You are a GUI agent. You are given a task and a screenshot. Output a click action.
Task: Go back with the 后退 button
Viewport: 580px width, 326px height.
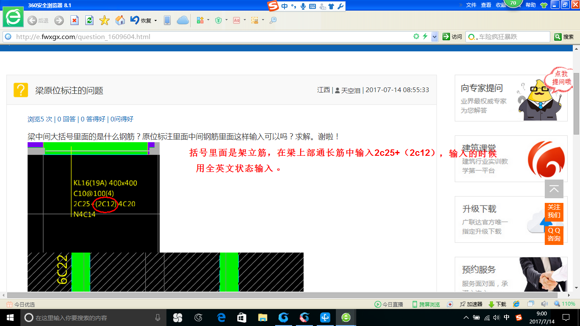tap(38, 20)
